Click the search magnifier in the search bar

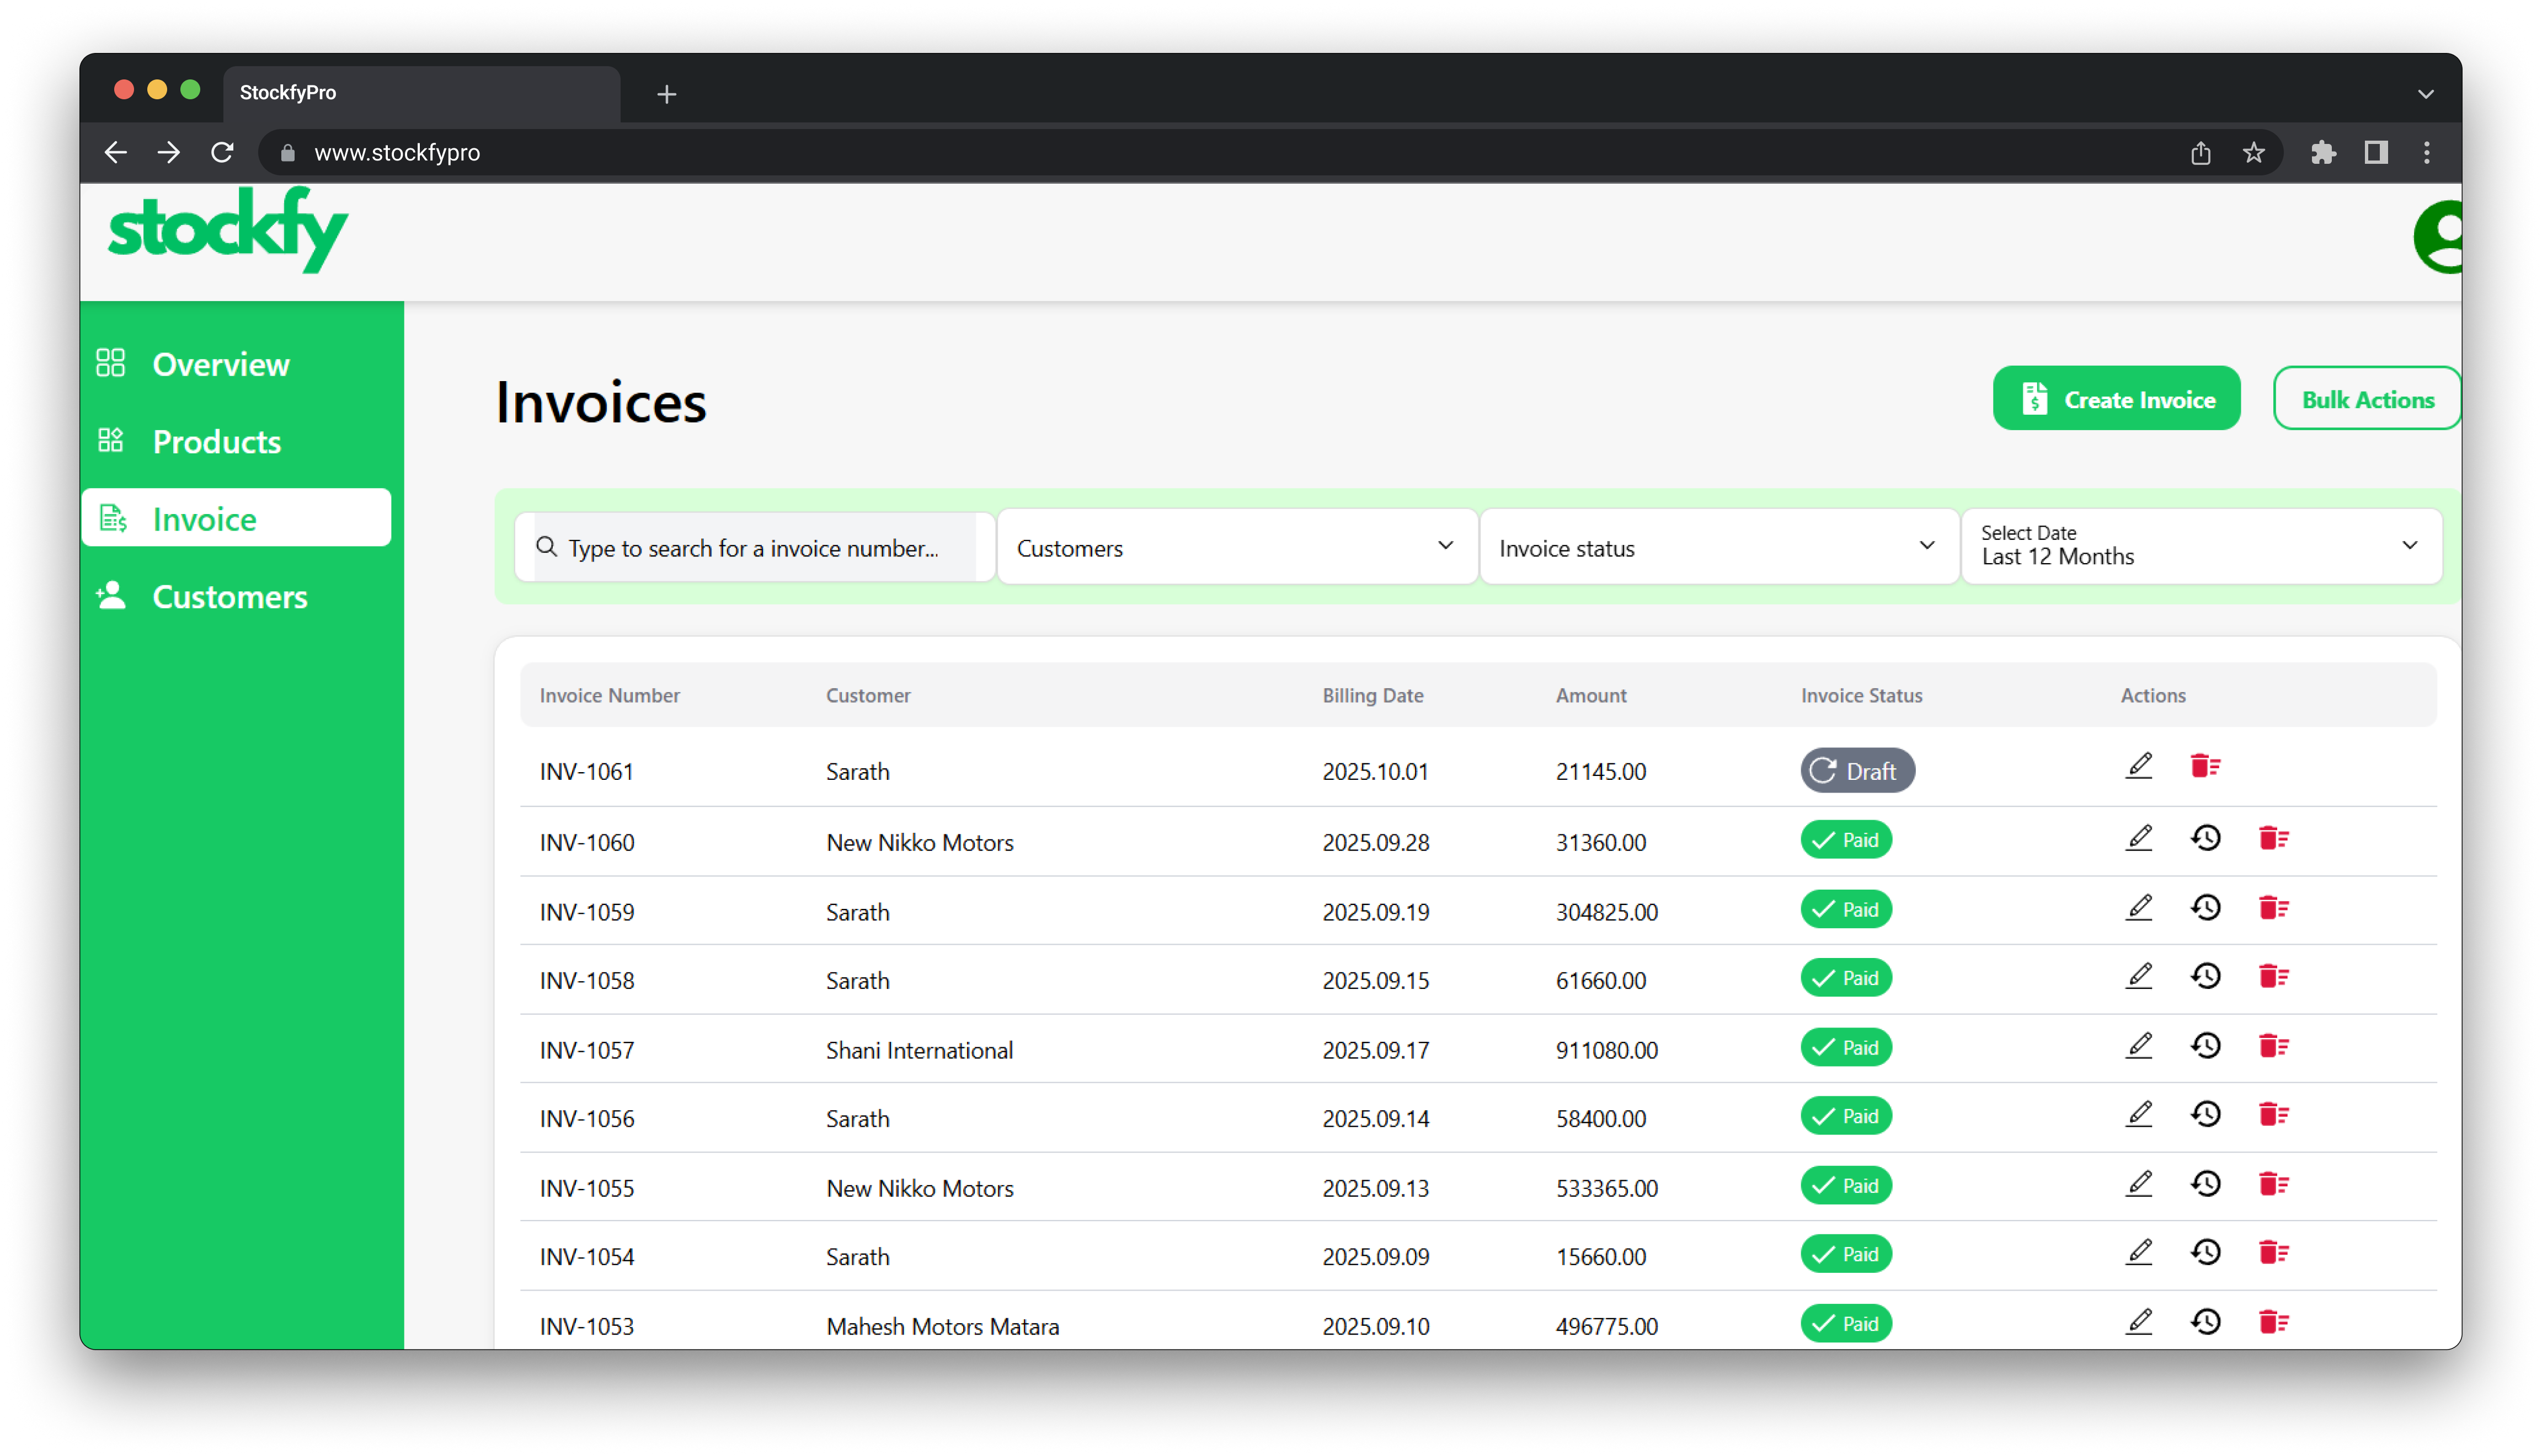[546, 547]
